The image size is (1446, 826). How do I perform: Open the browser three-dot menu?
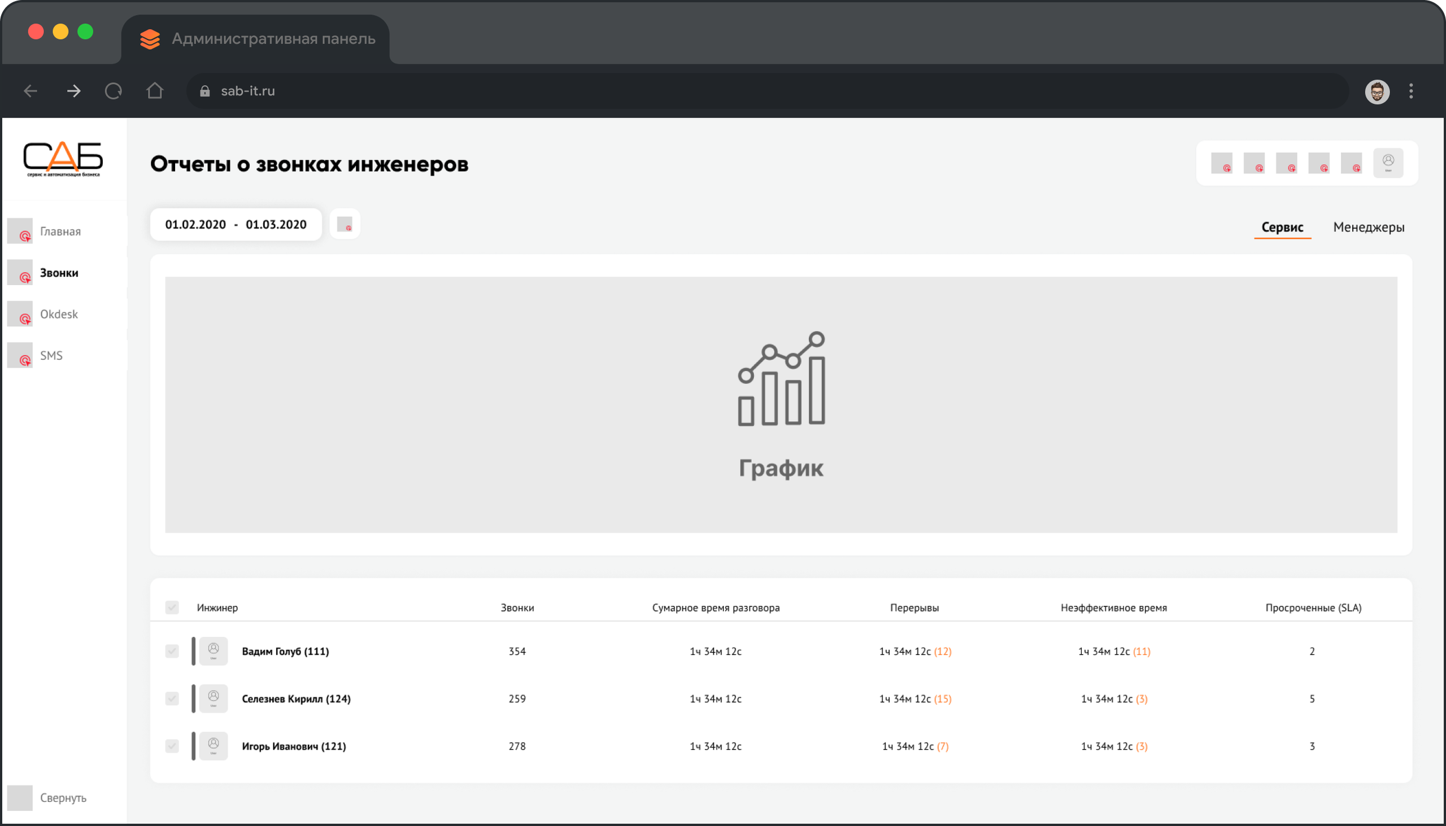click(x=1411, y=91)
